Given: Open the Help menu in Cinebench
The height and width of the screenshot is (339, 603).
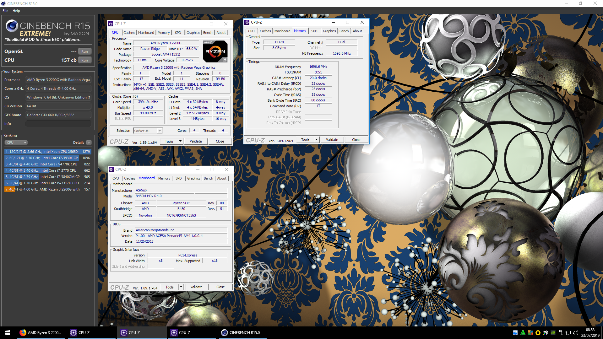Looking at the screenshot, I should [16, 11].
